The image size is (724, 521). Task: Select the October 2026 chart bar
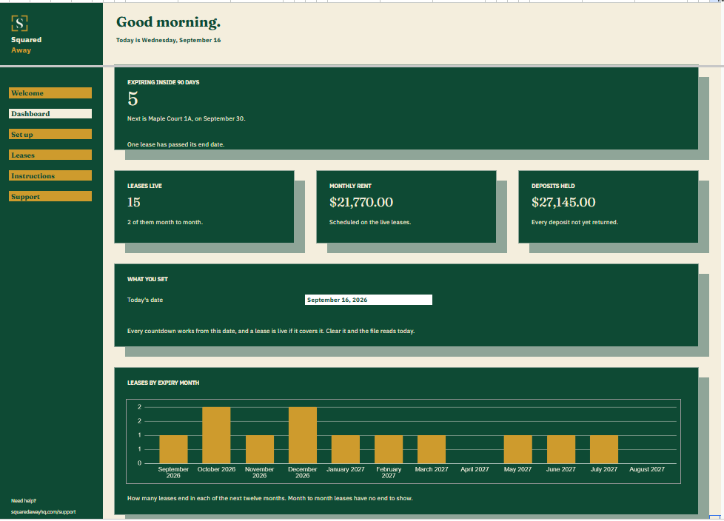click(217, 435)
